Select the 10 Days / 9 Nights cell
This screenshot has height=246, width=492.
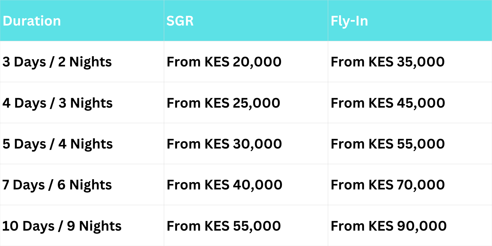[x=62, y=226]
